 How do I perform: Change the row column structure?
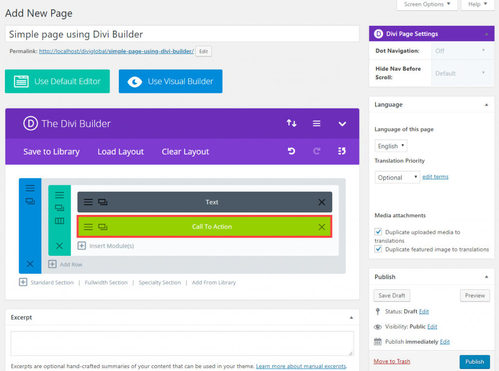click(x=59, y=221)
